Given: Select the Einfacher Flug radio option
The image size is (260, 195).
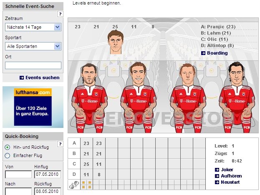Looking at the screenshot, I should coord(8,155).
